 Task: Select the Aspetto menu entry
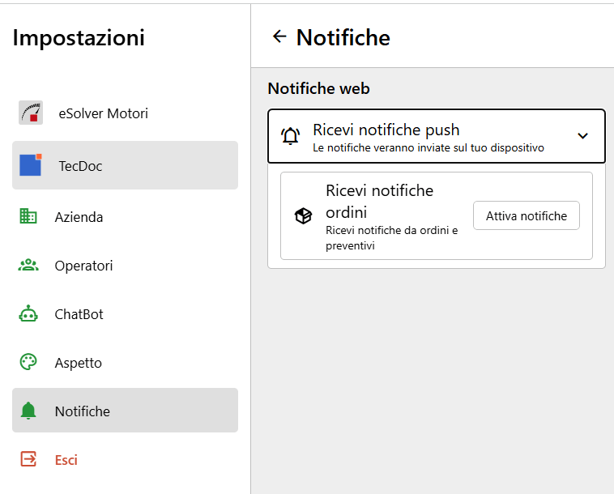125,363
